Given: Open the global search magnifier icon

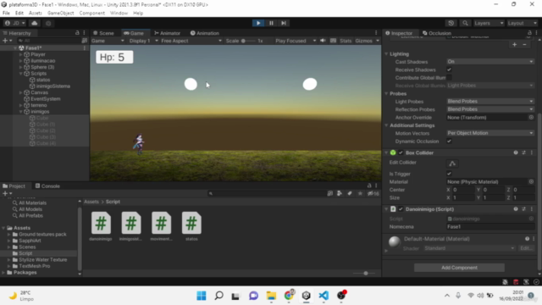Looking at the screenshot, I should point(465,23).
